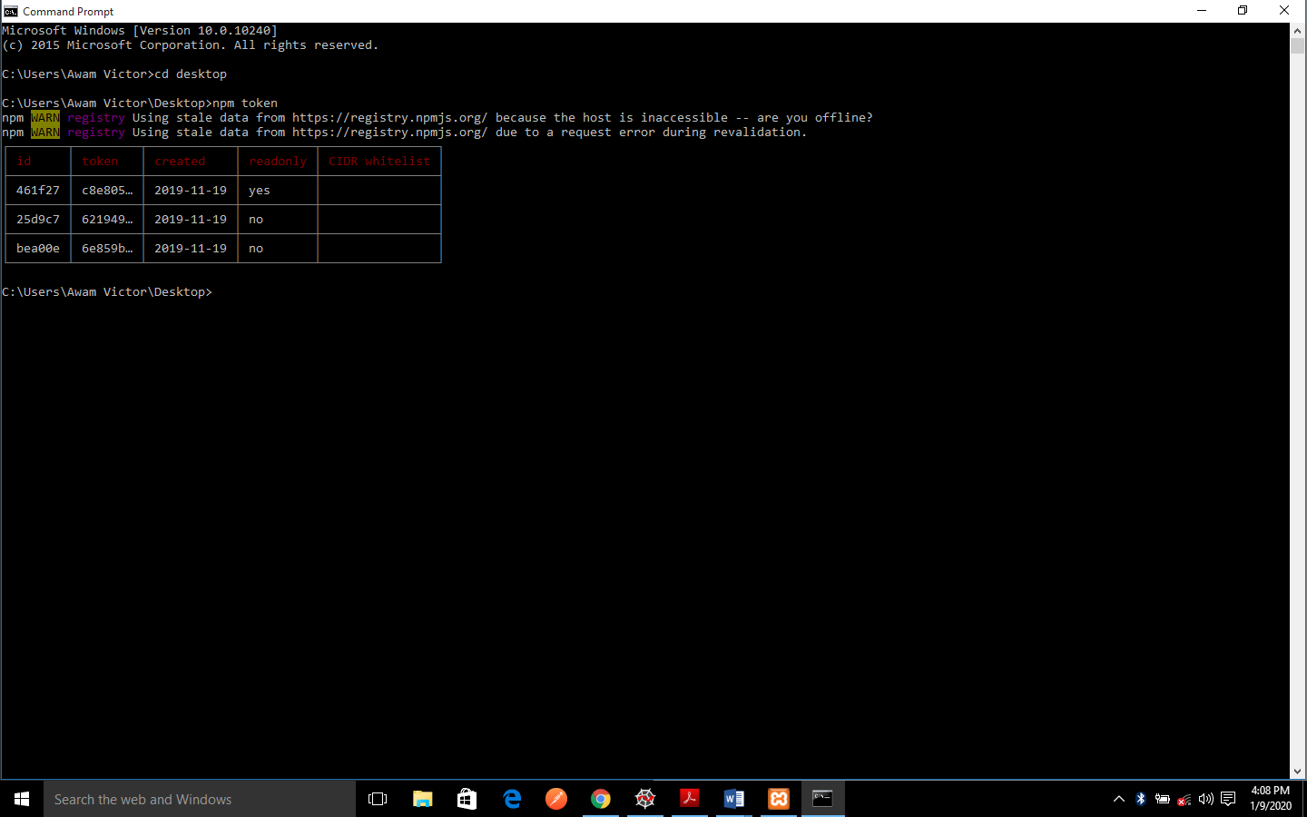Image resolution: width=1307 pixels, height=817 pixels.
Task: Open the Command Prompt title bar system icon
Action: click(x=11, y=11)
